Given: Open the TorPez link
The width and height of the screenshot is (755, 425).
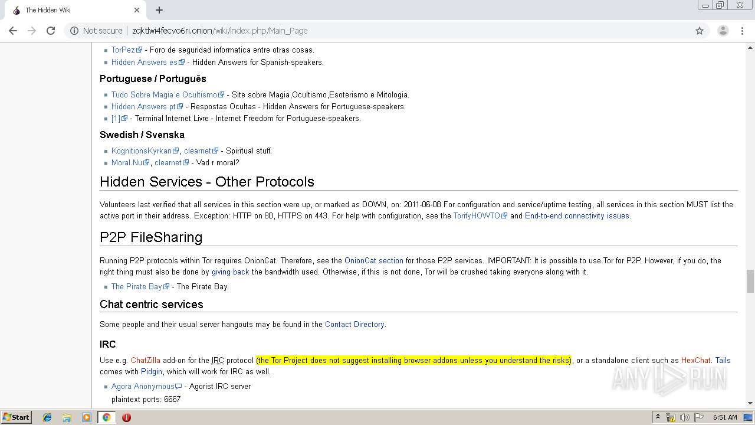Looking at the screenshot, I should (123, 50).
